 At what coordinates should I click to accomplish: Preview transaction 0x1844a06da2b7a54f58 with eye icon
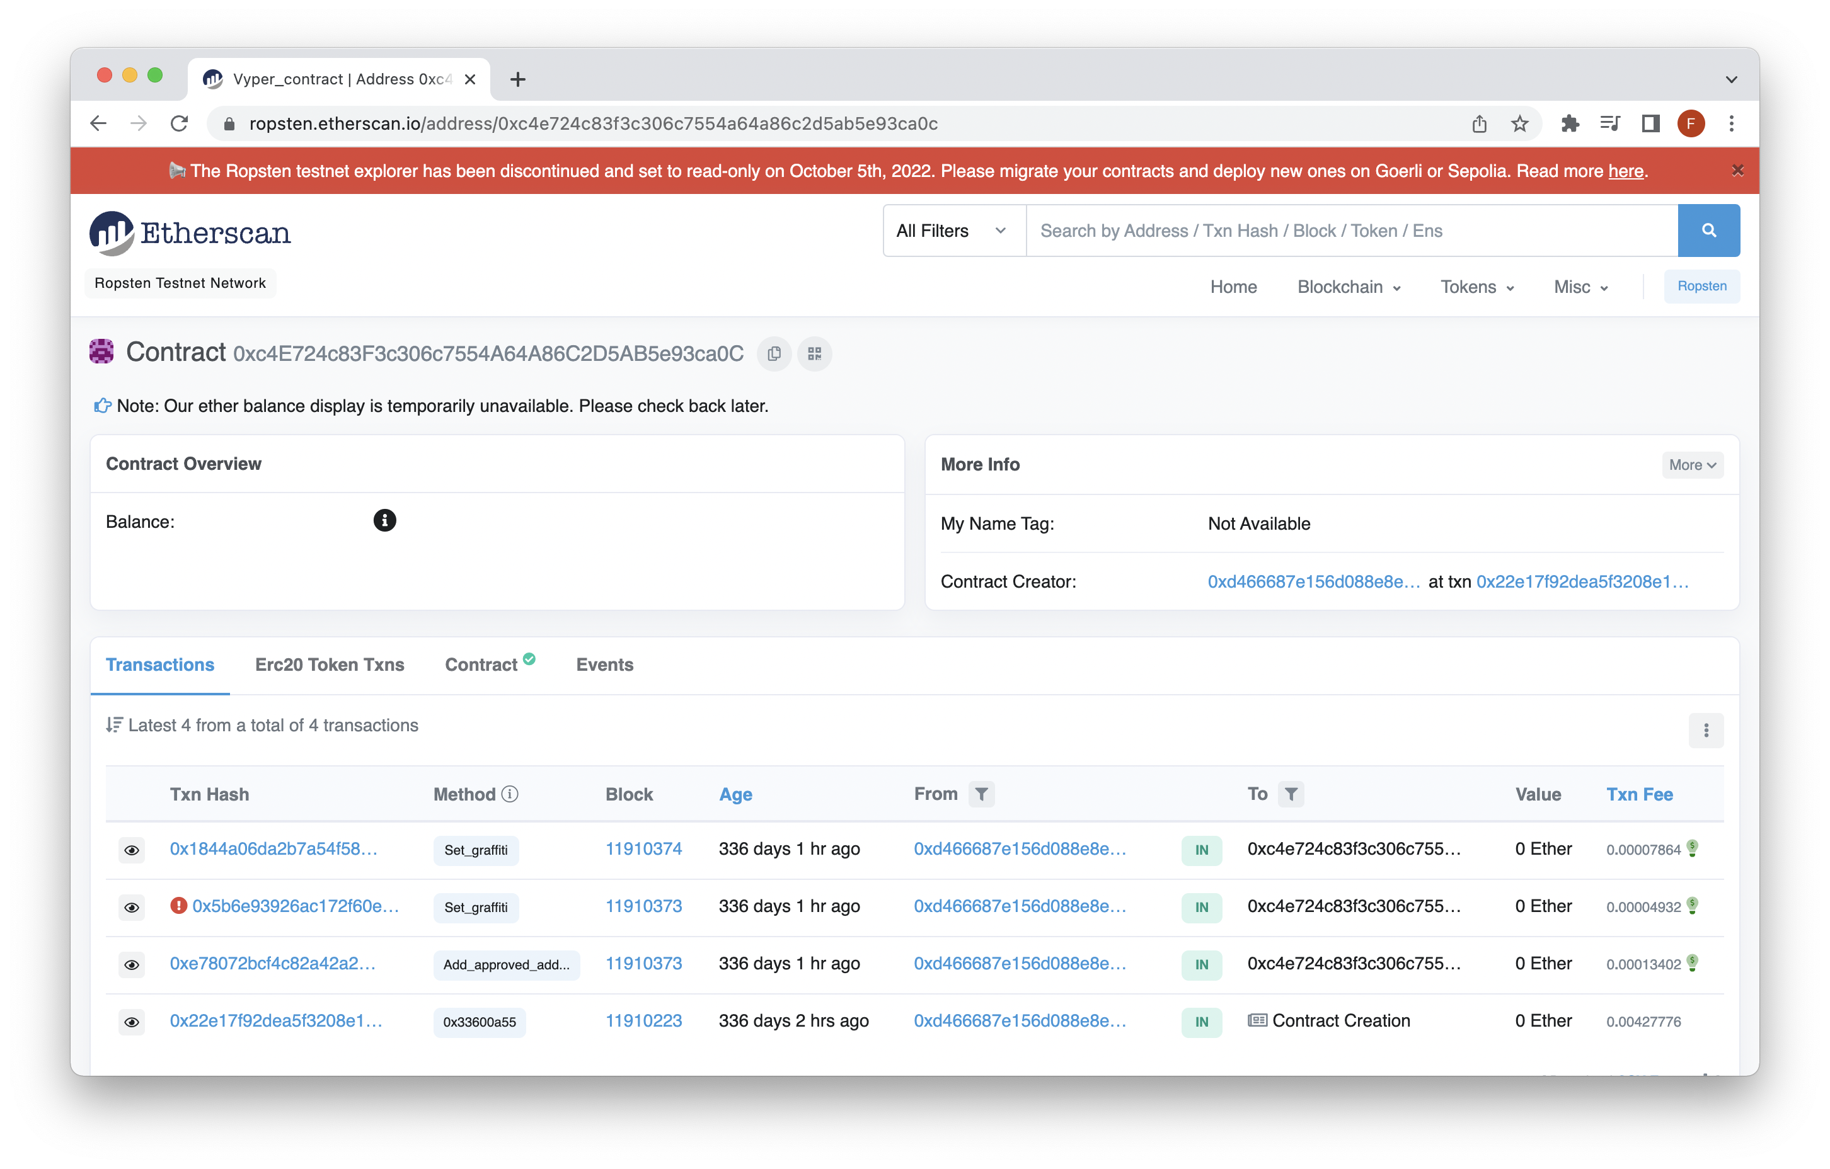pos(132,850)
